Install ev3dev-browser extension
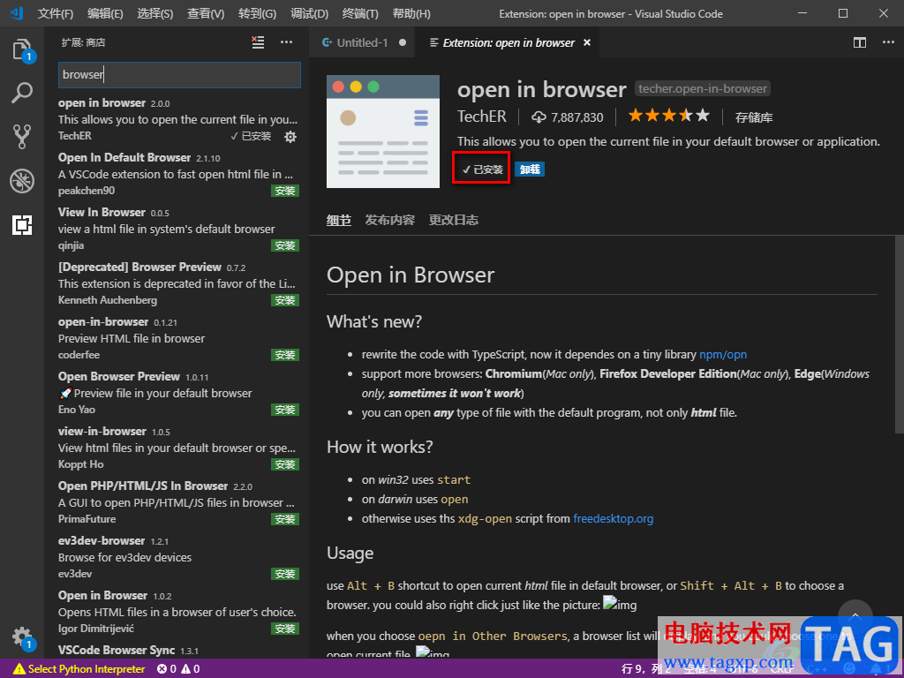This screenshot has height=678, width=904. pos(285,574)
